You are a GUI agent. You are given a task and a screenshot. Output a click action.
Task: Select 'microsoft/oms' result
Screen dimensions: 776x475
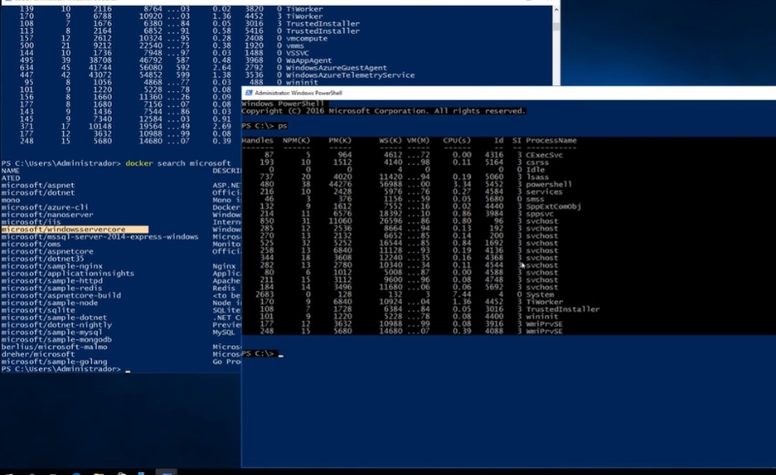click(x=31, y=244)
